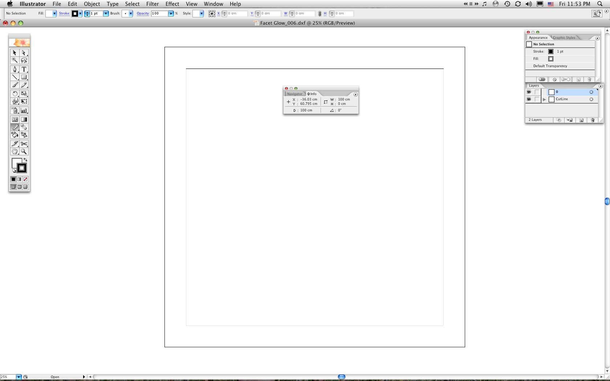
Task: Select the Scale tool
Action: 24,94
